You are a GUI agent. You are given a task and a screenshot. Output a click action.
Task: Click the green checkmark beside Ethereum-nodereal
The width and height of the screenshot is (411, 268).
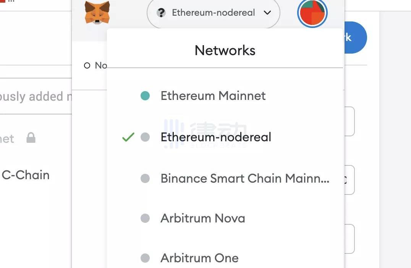[128, 137]
